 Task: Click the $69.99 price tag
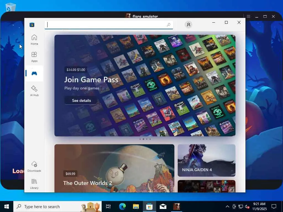coord(70,174)
